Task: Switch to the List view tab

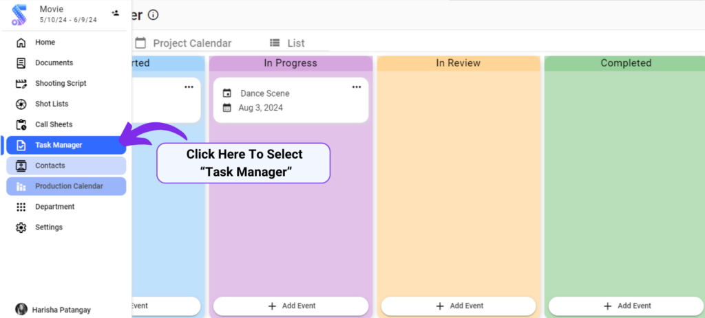Action: pyautogui.click(x=287, y=43)
